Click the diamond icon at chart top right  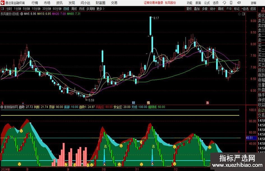coord(239,14)
